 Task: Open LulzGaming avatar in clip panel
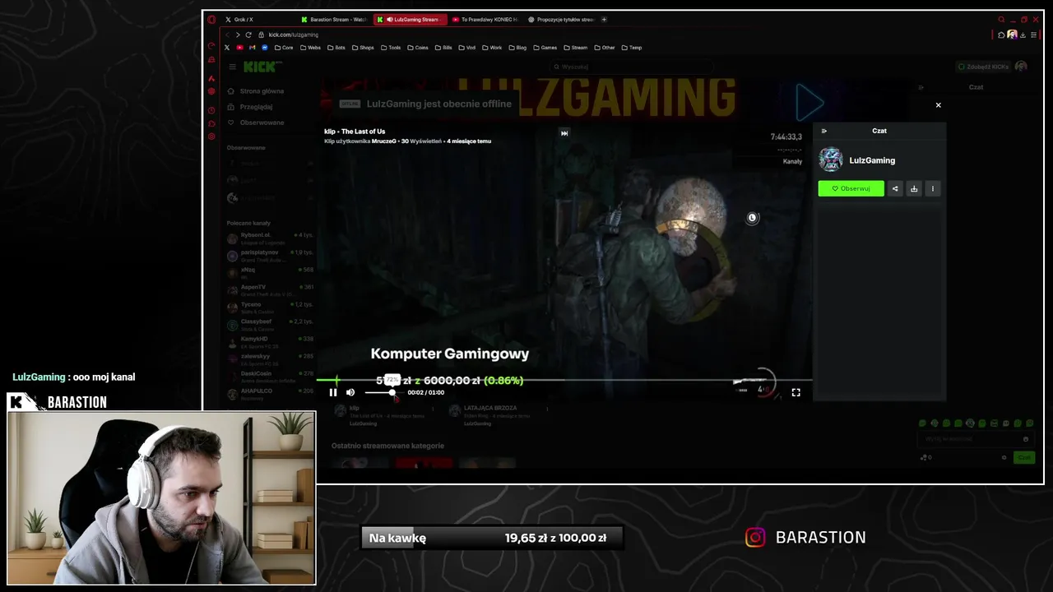831,160
